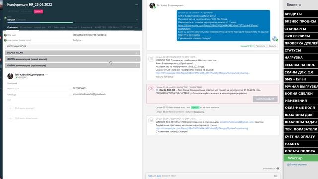Open the БИЗНЕС ПРОЦ-СЫ widget

(x=301, y=21)
